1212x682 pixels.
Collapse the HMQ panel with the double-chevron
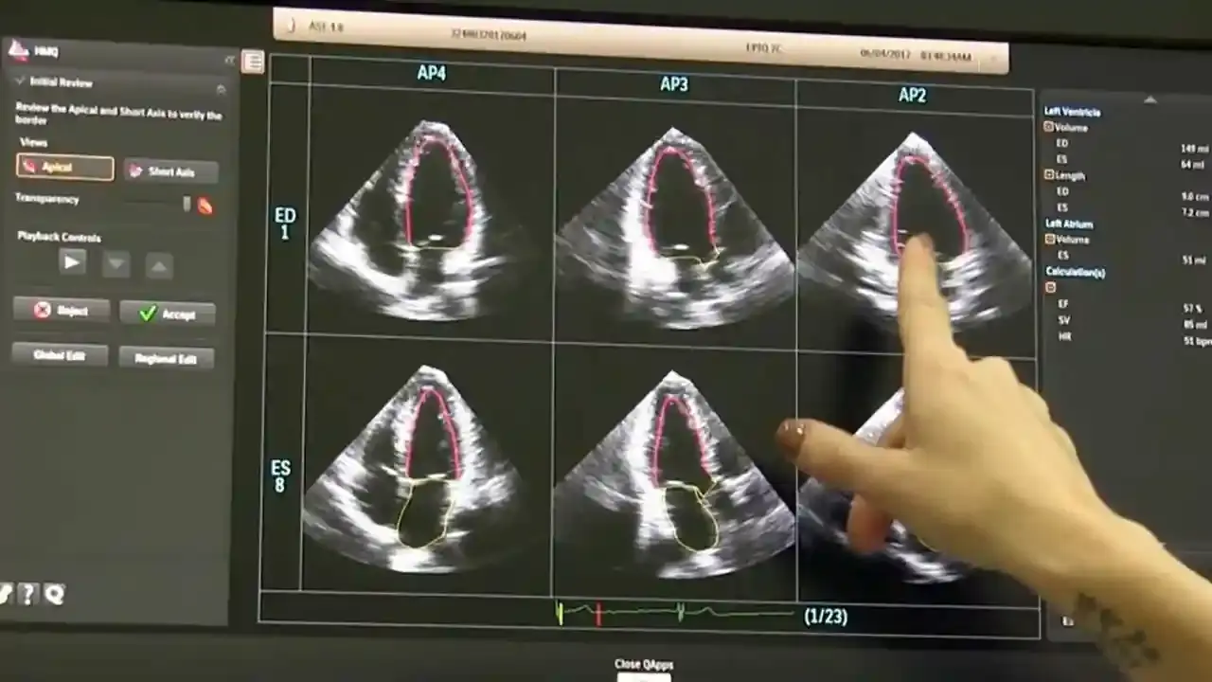(x=228, y=59)
